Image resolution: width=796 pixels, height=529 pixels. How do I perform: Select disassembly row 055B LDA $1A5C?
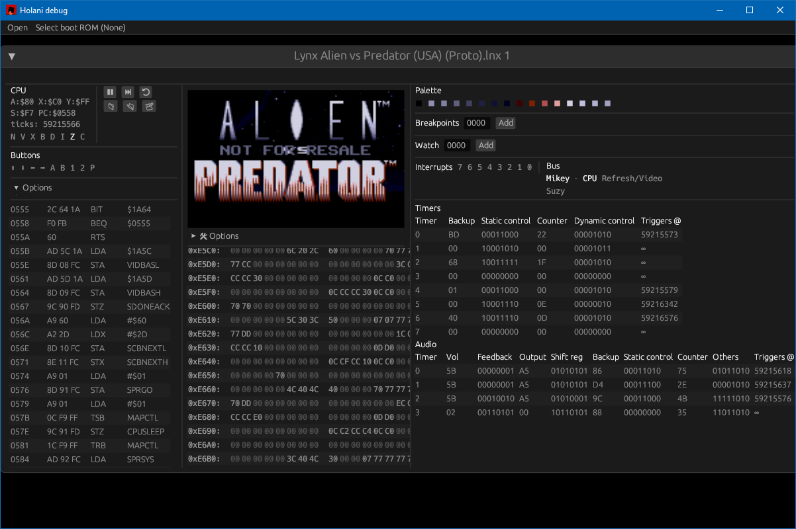point(90,251)
